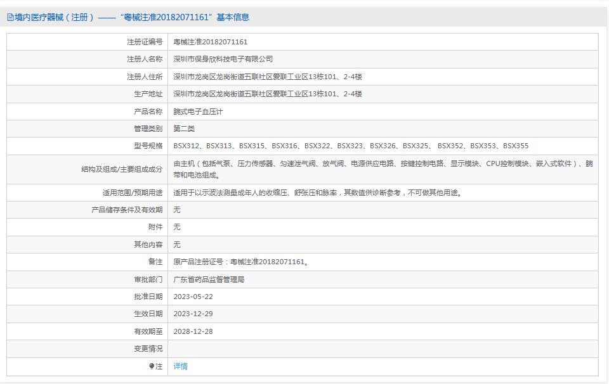Click the bullet icon next to 注
The height and width of the screenshot is (384, 609).
pyautogui.click(x=152, y=366)
